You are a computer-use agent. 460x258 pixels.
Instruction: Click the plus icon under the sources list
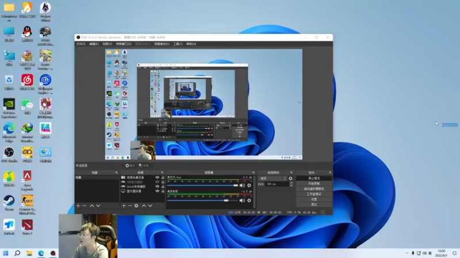tap(124, 205)
